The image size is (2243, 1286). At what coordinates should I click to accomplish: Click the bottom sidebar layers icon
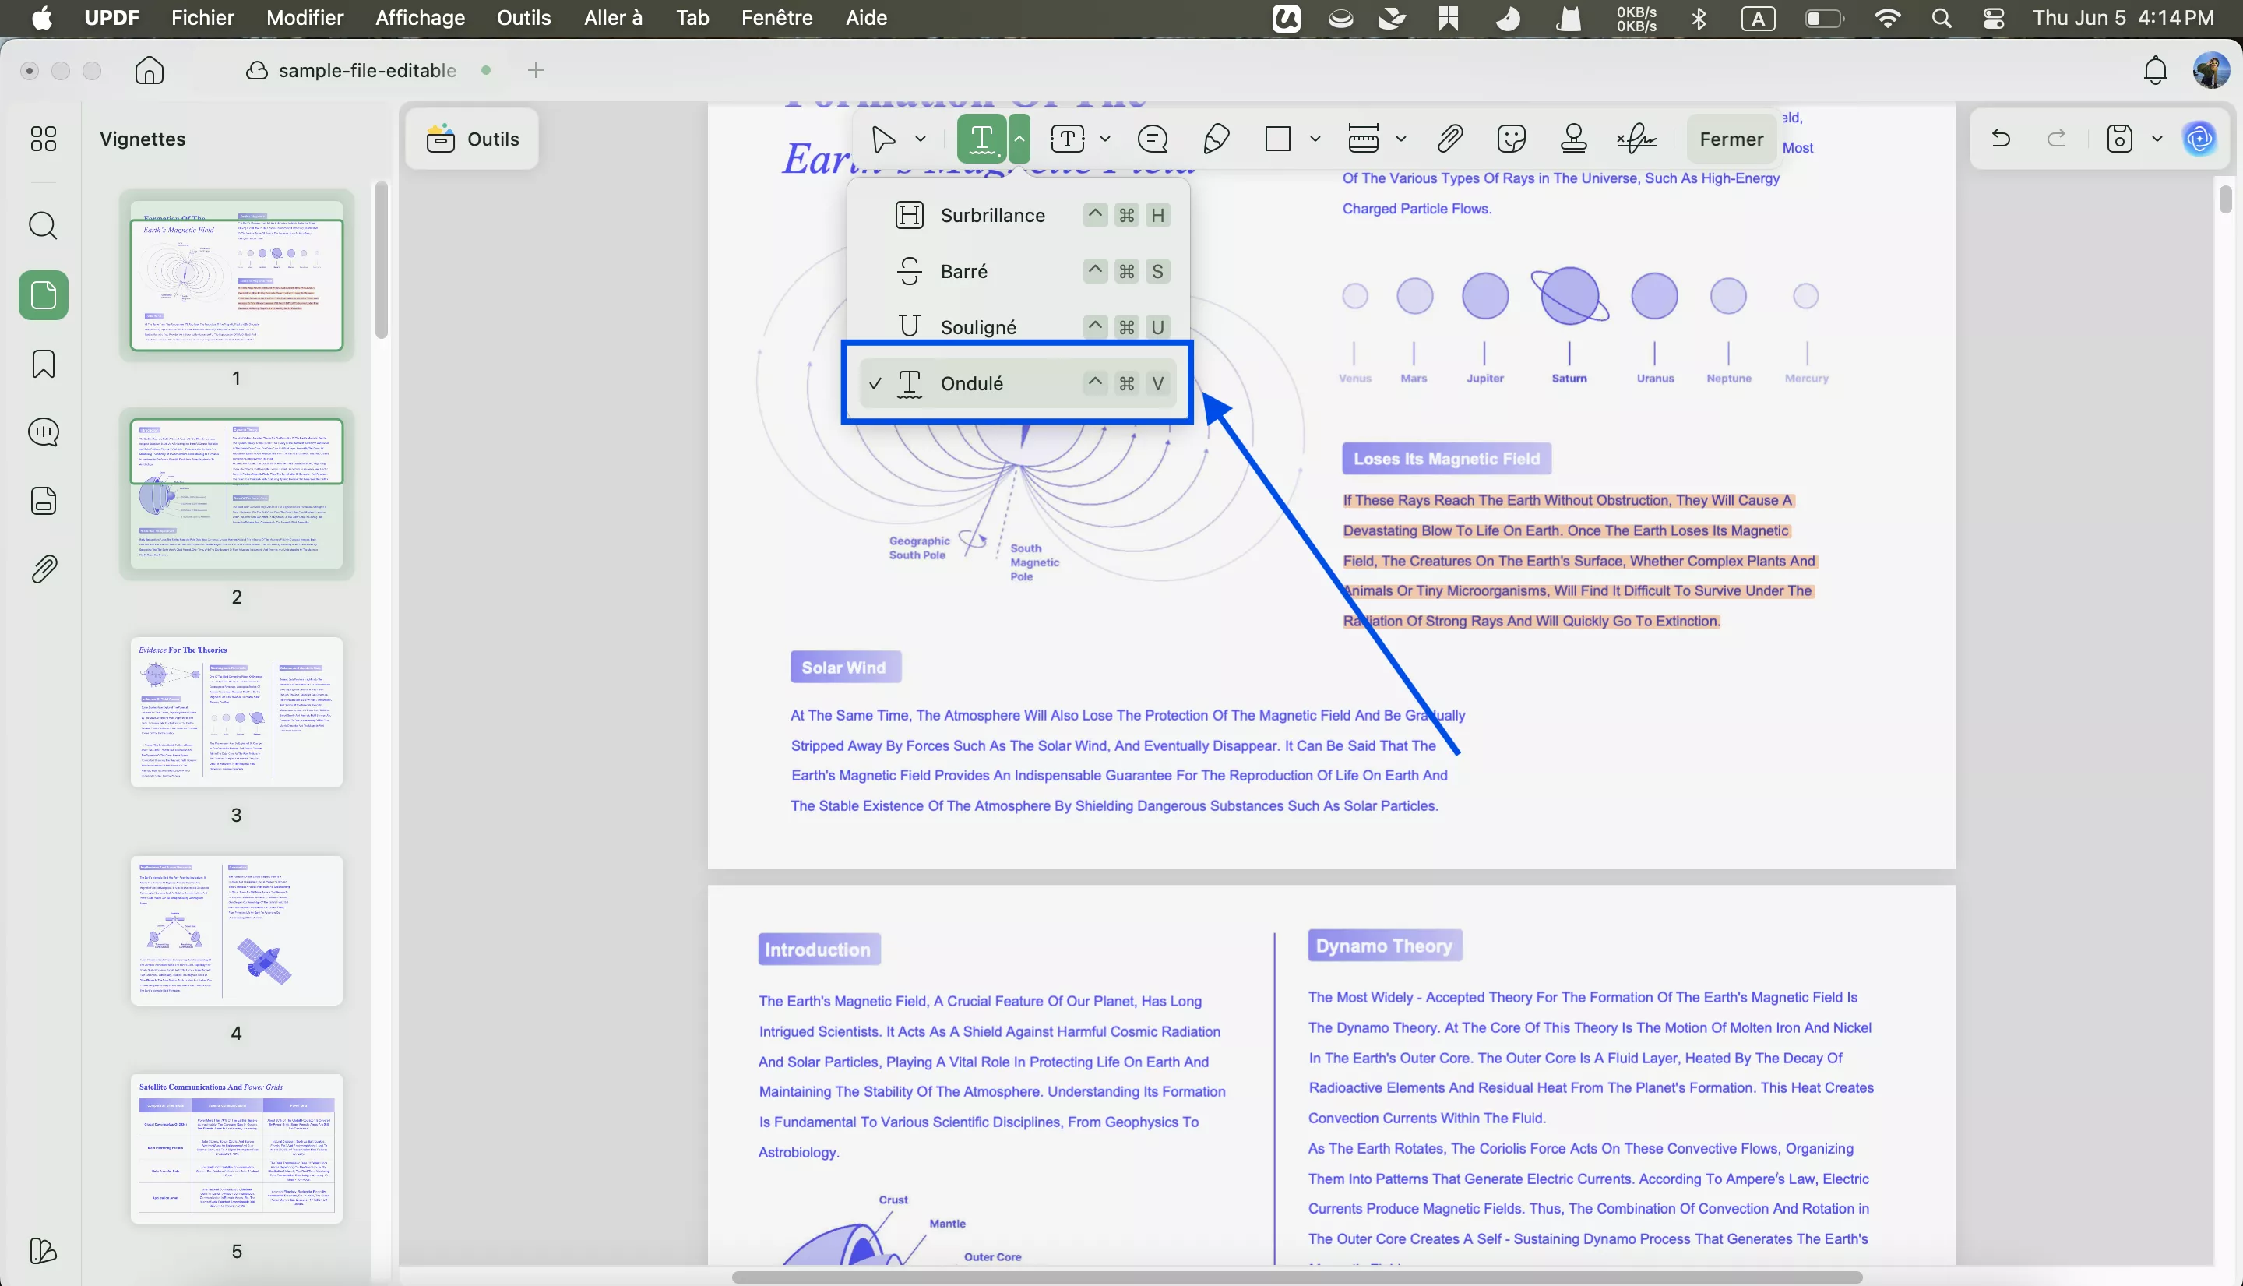44,1251
